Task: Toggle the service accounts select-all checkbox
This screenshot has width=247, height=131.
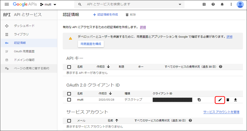Action: point(69,121)
